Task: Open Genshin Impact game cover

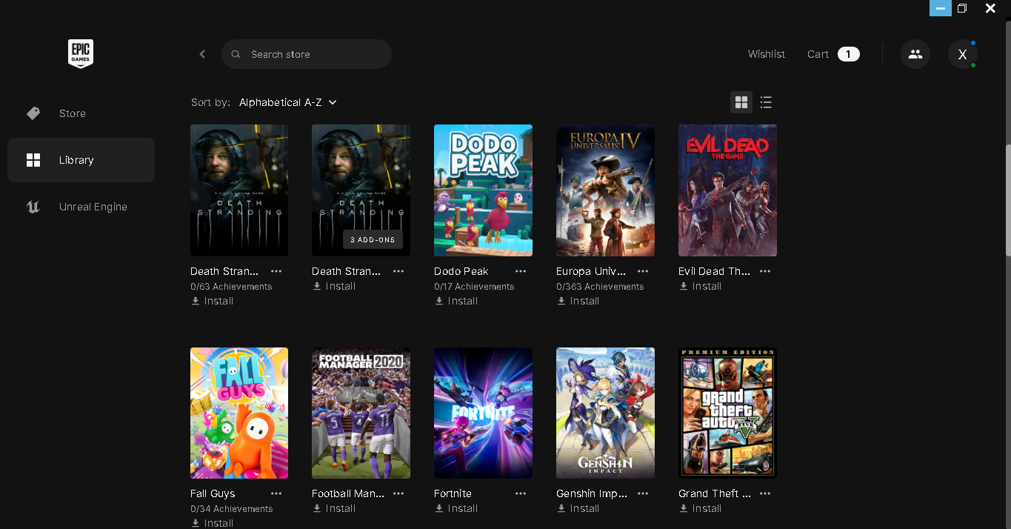Action: tap(605, 413)
